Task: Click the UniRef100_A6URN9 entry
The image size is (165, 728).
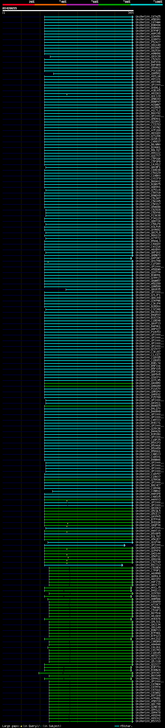Action: [148, 573]
